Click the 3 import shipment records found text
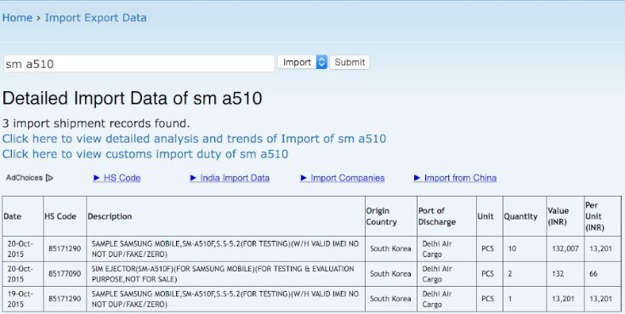625x314 pixels. pyautogui.click(x=96, y=123)
